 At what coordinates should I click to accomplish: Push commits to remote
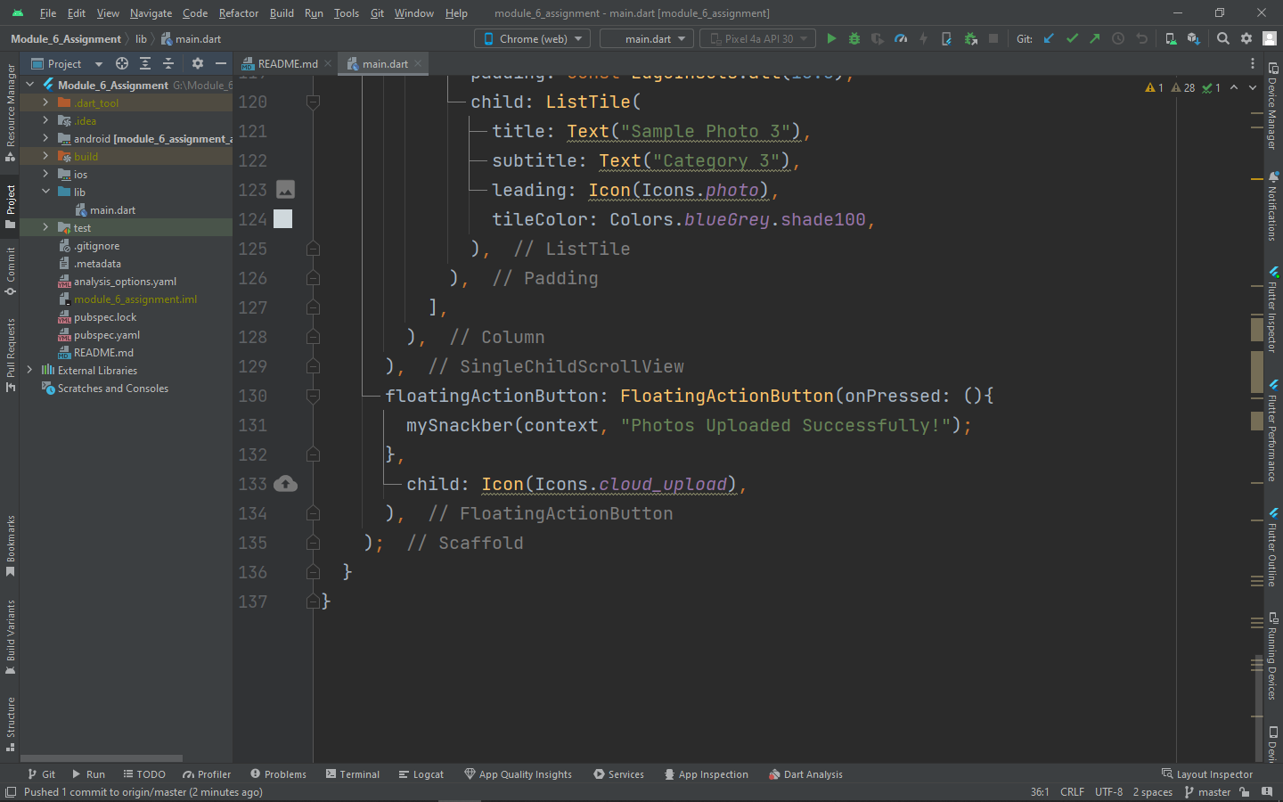tap(1094, 38)
